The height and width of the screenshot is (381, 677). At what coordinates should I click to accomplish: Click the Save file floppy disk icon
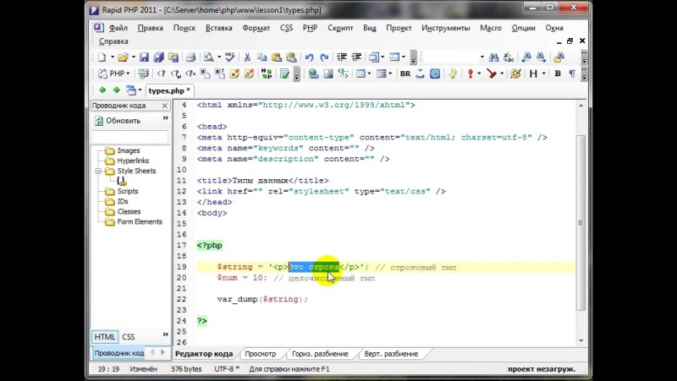point(144,57)
